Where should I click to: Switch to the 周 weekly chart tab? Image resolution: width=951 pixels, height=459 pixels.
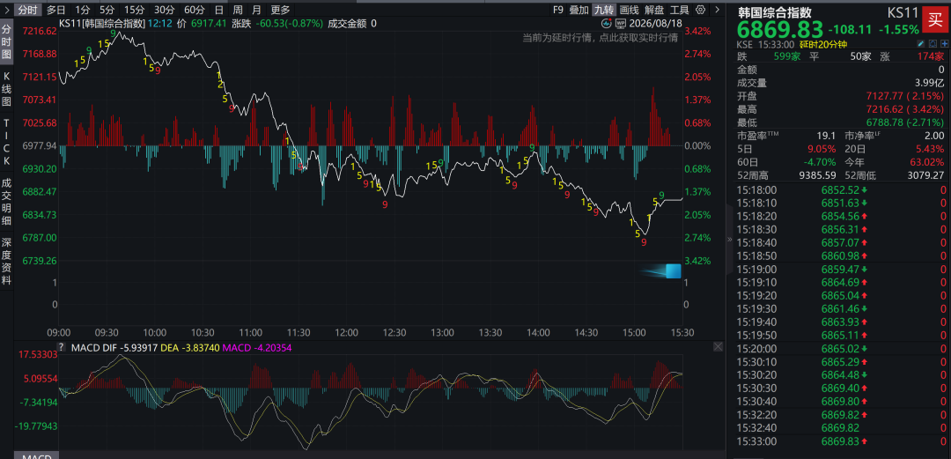point(238,10)
